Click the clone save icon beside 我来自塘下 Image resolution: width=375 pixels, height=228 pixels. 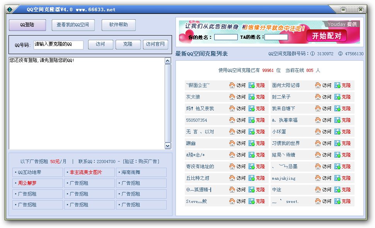point(337,108)
